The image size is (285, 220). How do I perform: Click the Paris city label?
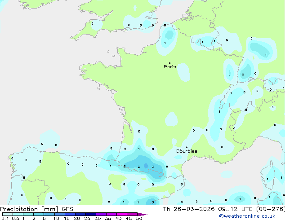point(170,67)
